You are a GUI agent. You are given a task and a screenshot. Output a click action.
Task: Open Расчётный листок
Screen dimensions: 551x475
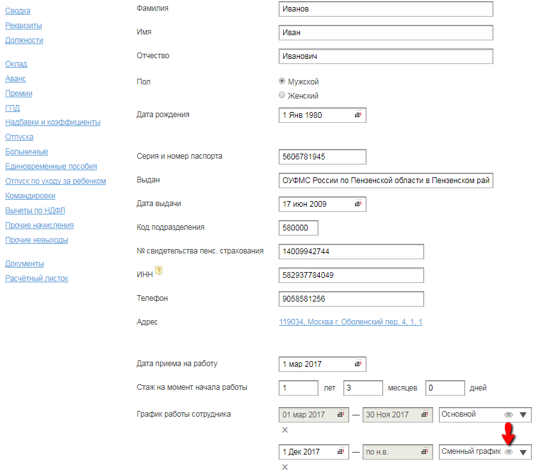click(x=37, y=278)
